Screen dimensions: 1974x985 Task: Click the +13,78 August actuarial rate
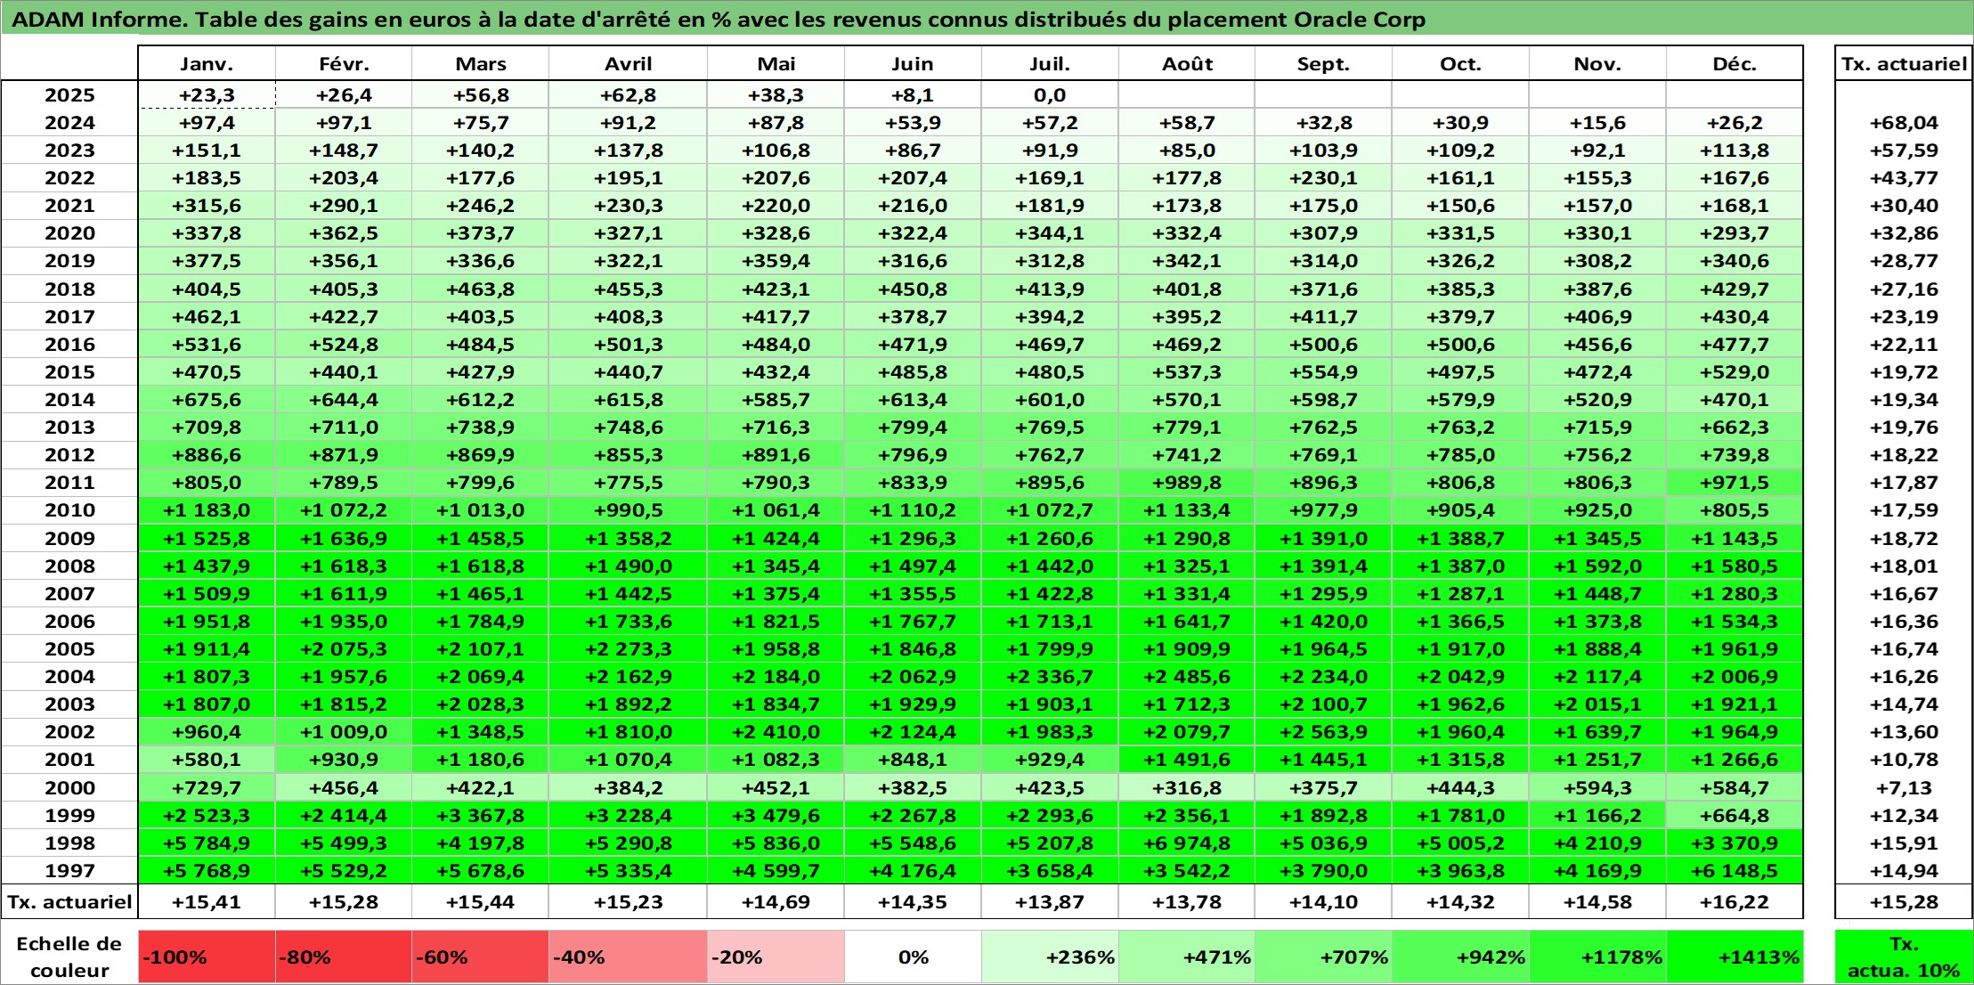point(1187,901)
